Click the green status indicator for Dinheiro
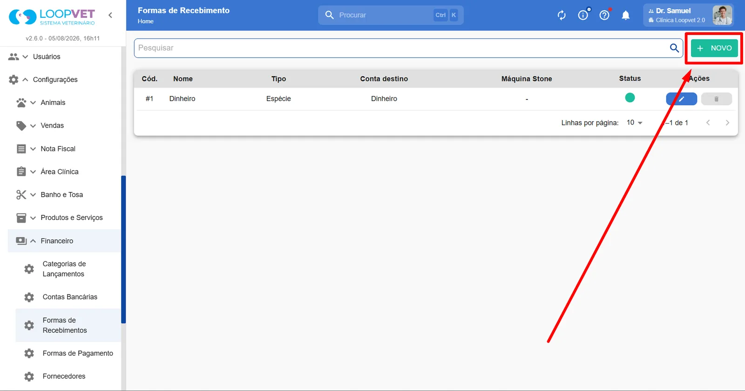This screenshot has width=745, height=391. 630,98
